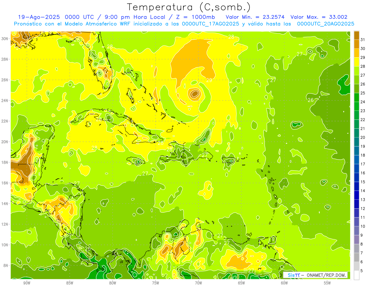This screenshot has width=371, height=287.
Task: Click the legend scale value 31
Action: tap(363, 40)
